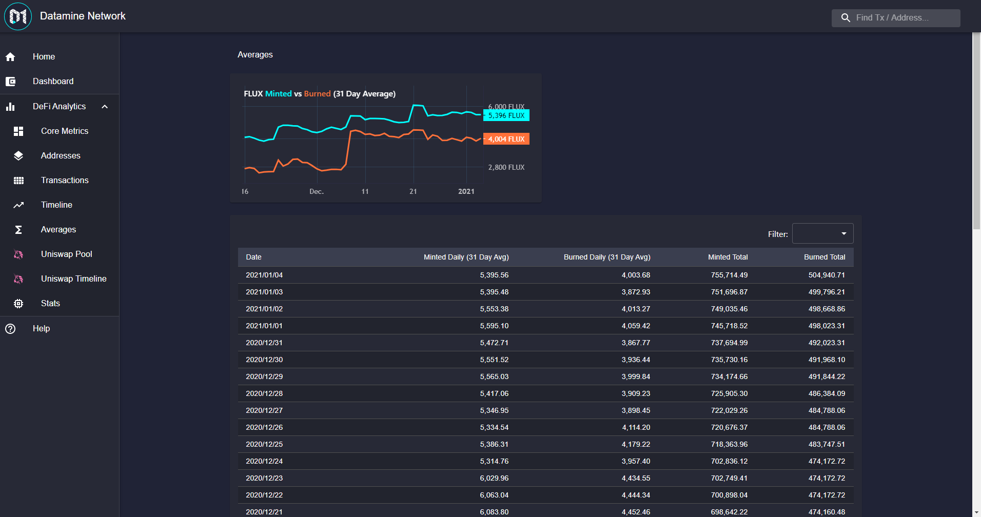Click the Minted Total column header
This screenshot has height=517, width=981.
point(728,257)
